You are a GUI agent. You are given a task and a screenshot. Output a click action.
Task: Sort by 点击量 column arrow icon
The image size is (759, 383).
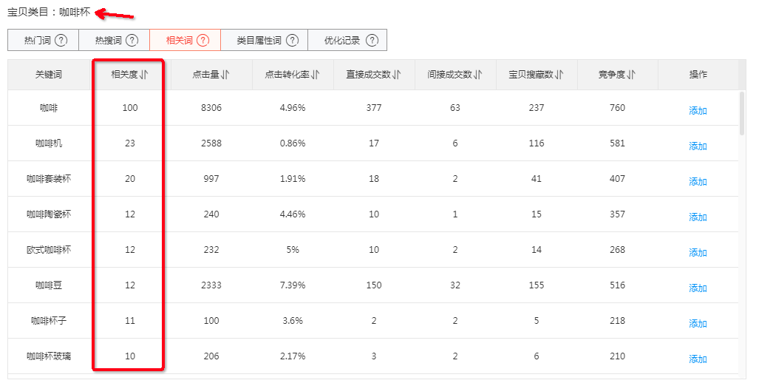225,75
